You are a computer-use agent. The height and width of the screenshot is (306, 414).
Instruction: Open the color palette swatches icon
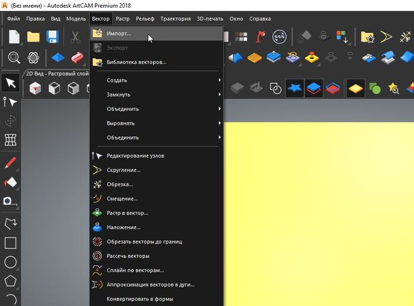(x=241, y=37)
